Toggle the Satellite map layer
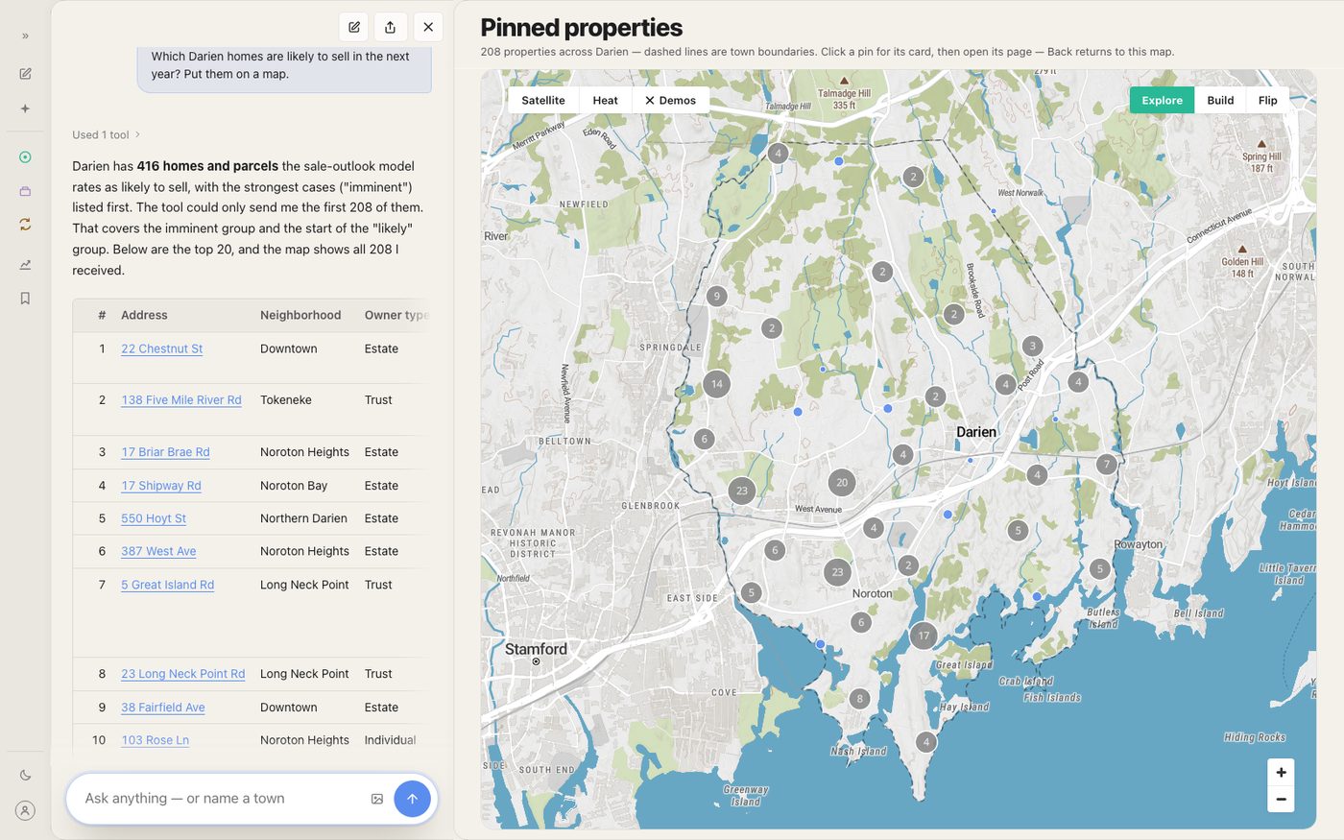 (543, 101)
